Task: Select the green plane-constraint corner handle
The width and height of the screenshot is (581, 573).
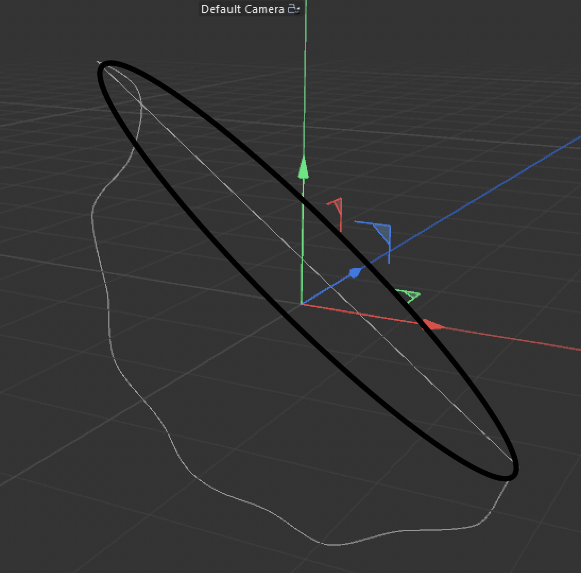Action: [407, 296]
